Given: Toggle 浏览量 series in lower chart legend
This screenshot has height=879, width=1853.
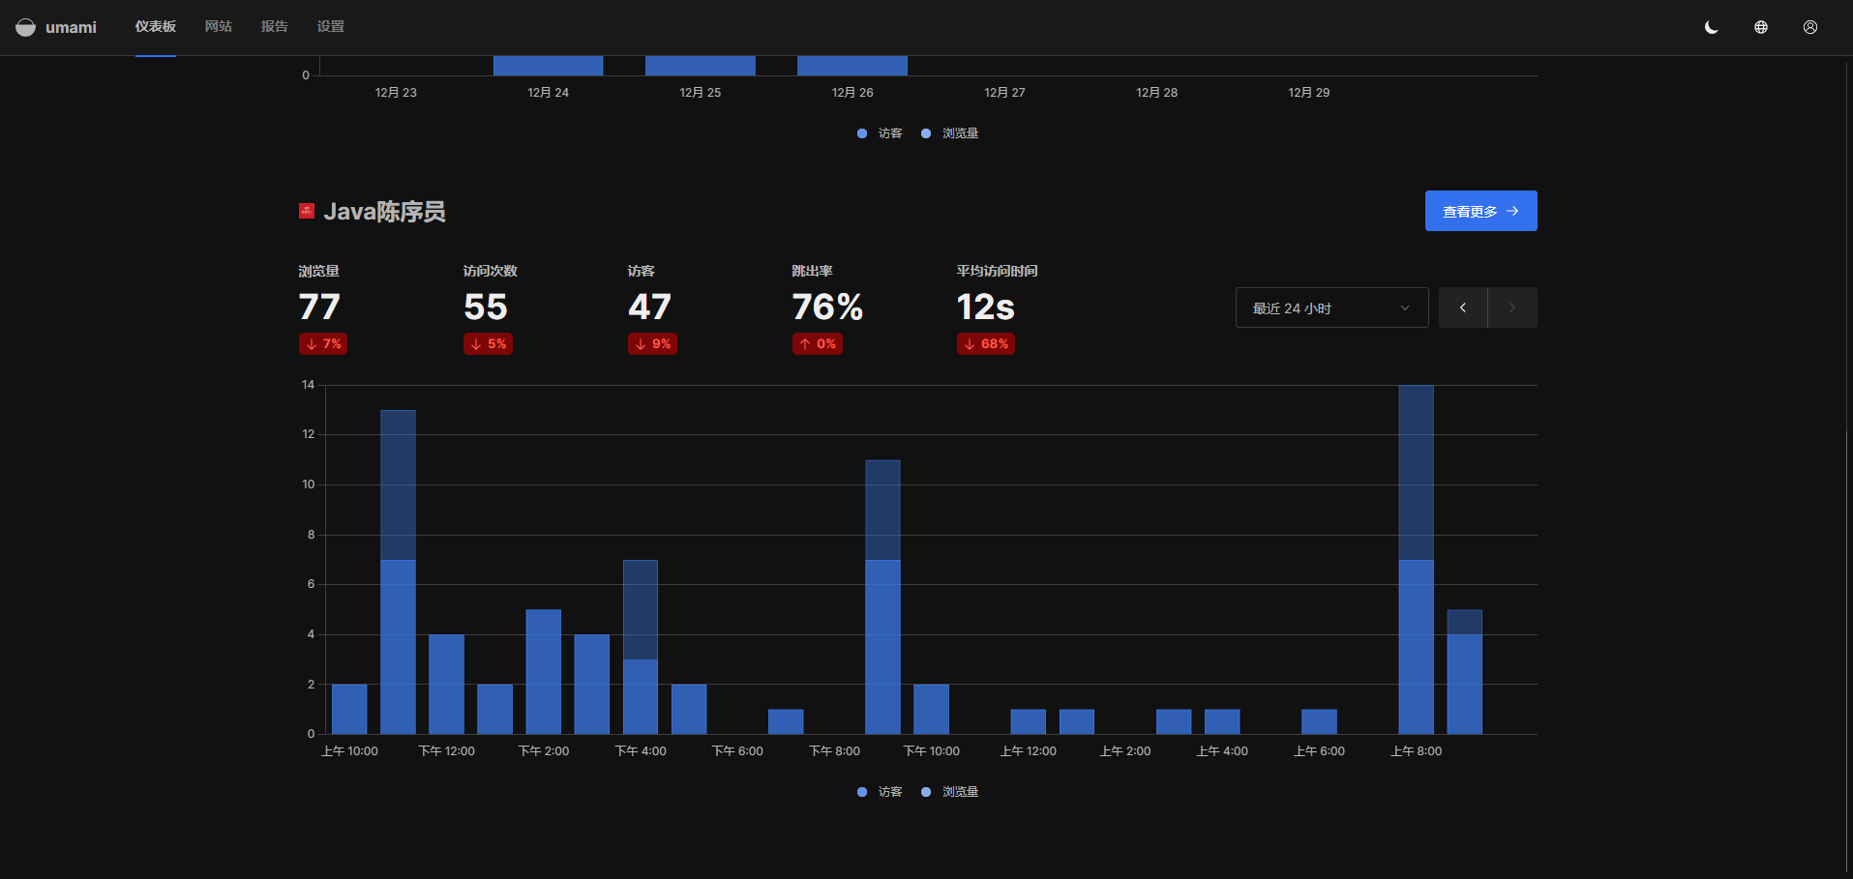Looking at the screenshot, I should [950, 792].
